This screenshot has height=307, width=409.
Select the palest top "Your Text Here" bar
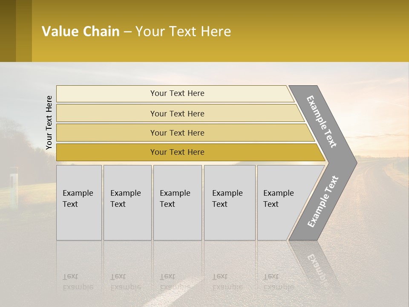pos(177,93)
